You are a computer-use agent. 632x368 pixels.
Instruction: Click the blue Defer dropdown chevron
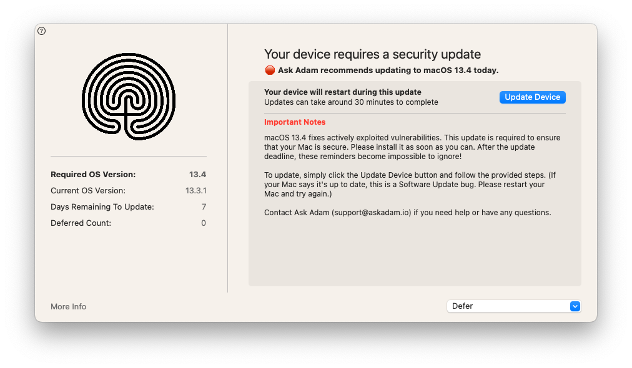(x=575, y=306)
